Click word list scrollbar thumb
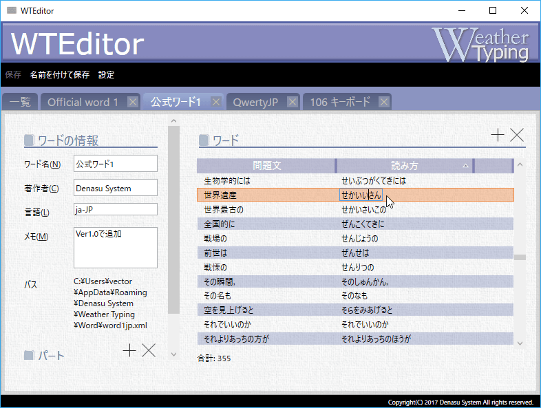 click(520, 257)
